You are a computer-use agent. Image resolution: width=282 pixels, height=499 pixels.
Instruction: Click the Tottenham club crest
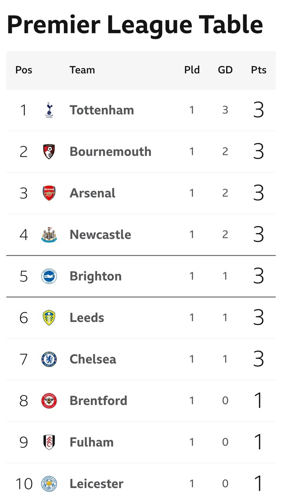pos(49,110)
